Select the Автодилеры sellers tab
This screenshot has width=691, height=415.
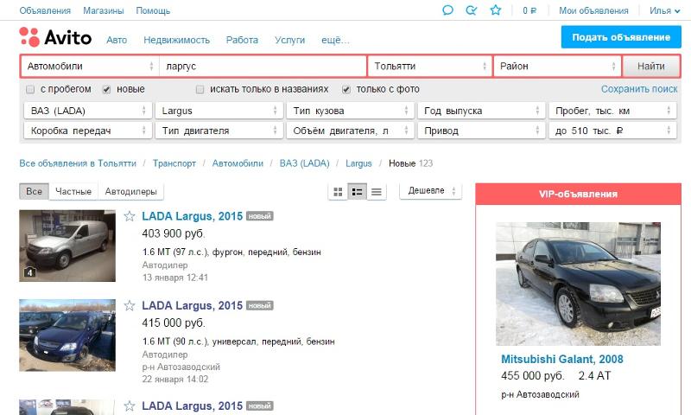coord(131,191)
